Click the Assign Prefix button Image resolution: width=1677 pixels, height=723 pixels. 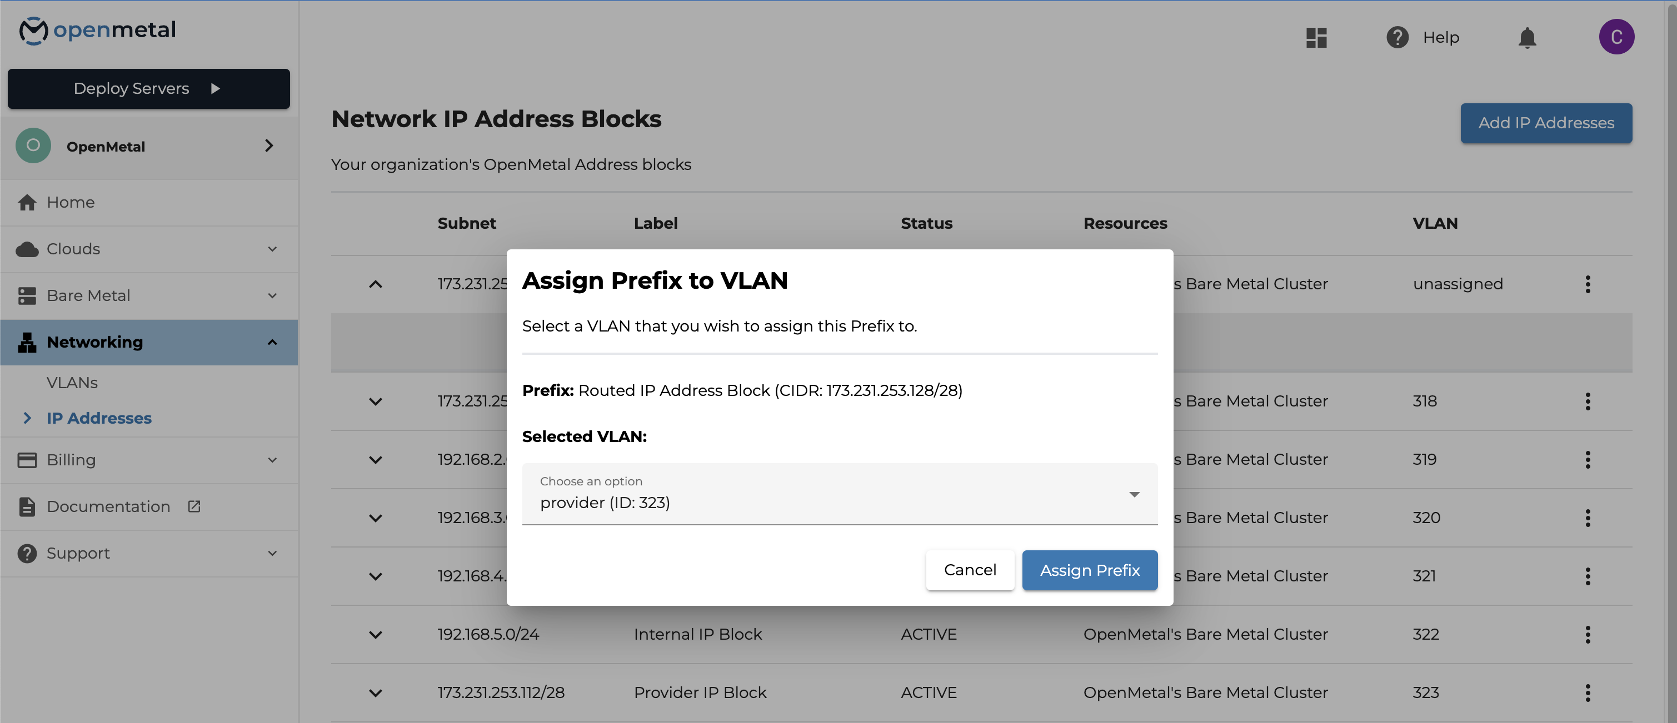pos(1089,570)
